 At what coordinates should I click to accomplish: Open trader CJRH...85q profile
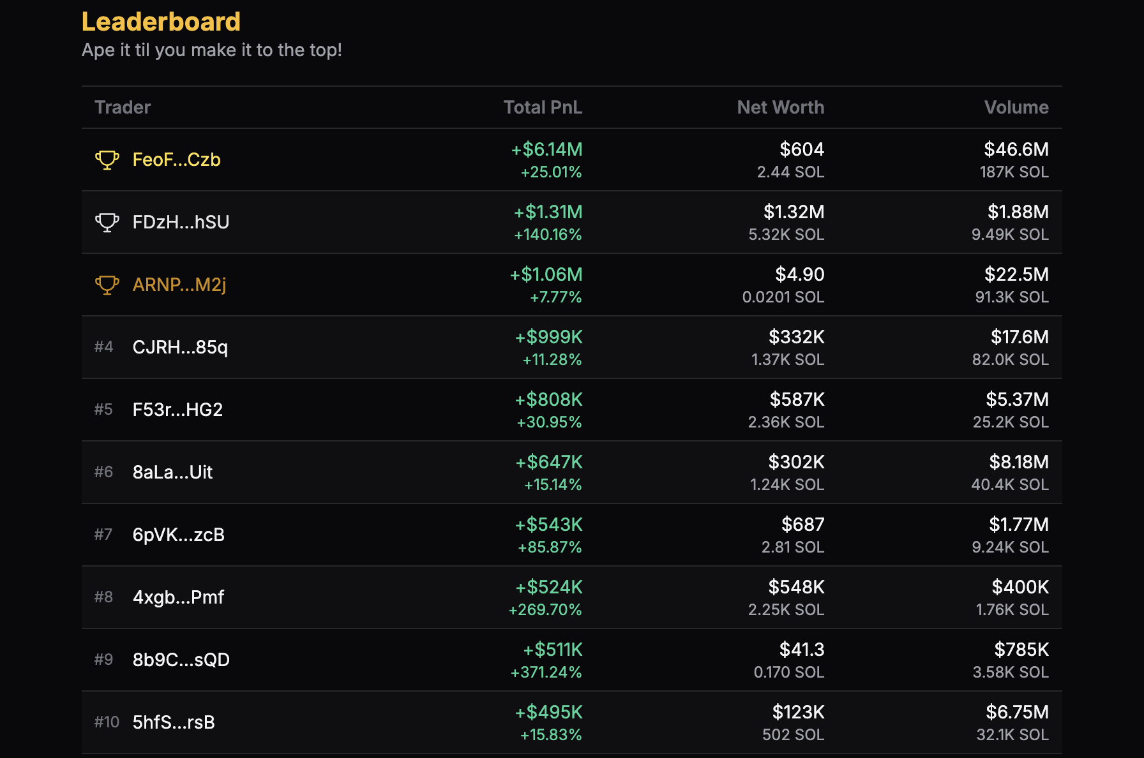click(180, 347)
